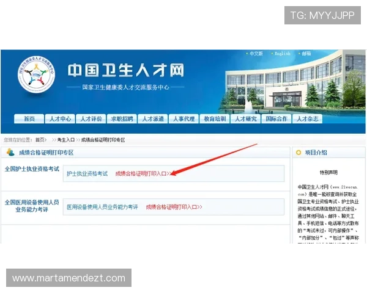Screen dimensions: 367x293
Task: Click the 全国医用设备使用人员 业务能力考评 heading
Action: tap(32, 206)
